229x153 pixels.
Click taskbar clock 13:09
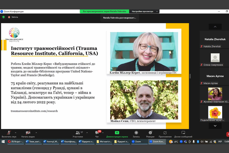pos(226,142)
